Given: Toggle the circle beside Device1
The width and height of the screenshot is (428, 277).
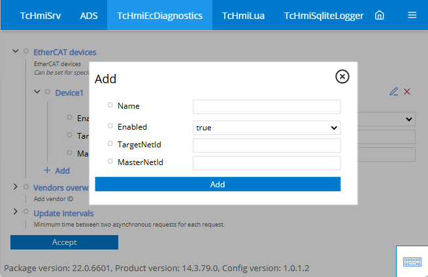Looking at the screenshot, I should point(48,92).
